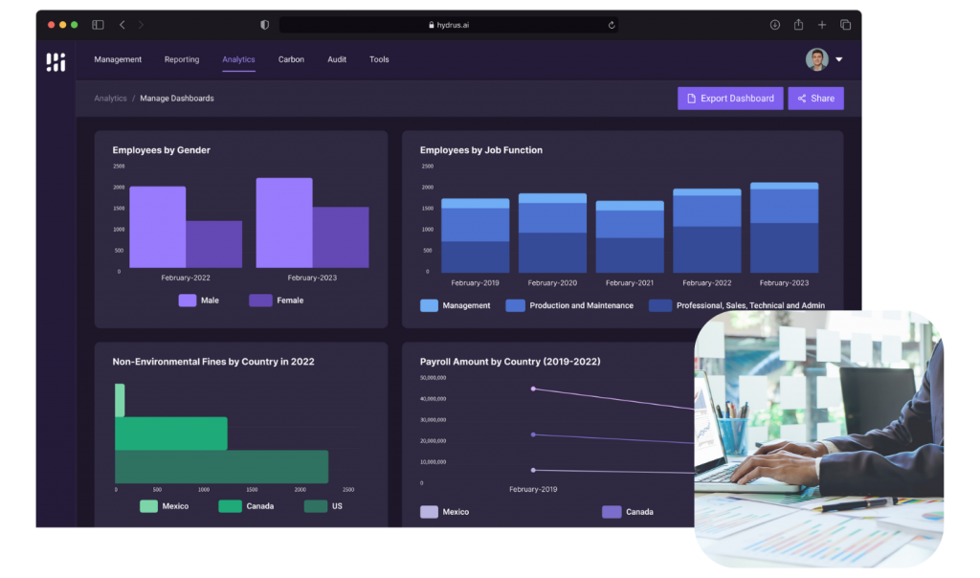Click the Employees by Gender title
This screenshot has height=578, width=980.
161,150
